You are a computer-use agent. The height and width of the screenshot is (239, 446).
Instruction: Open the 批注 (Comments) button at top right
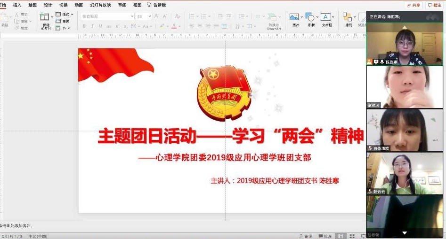[435, 5]
